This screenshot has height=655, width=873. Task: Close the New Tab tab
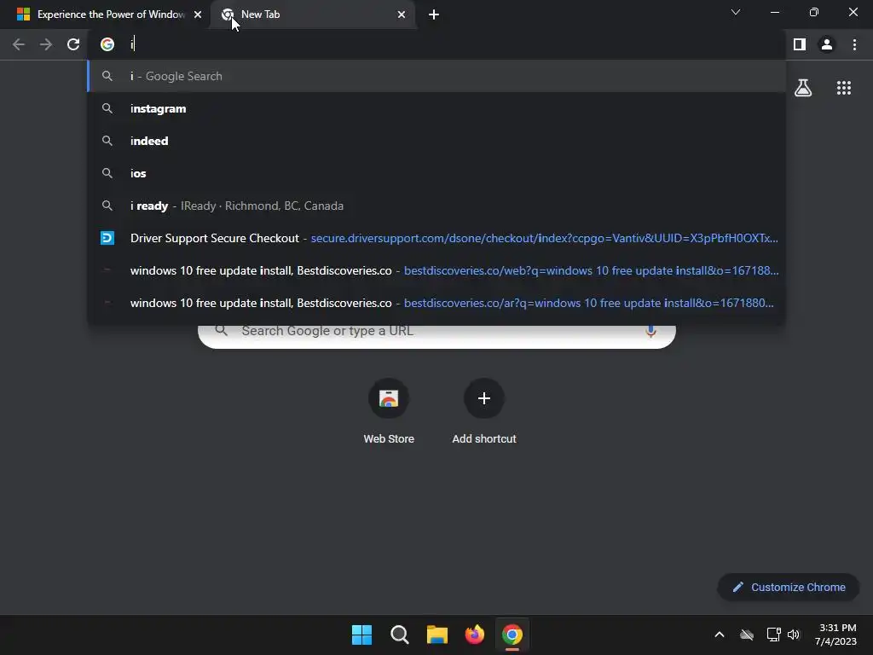(x=402, y=14)
